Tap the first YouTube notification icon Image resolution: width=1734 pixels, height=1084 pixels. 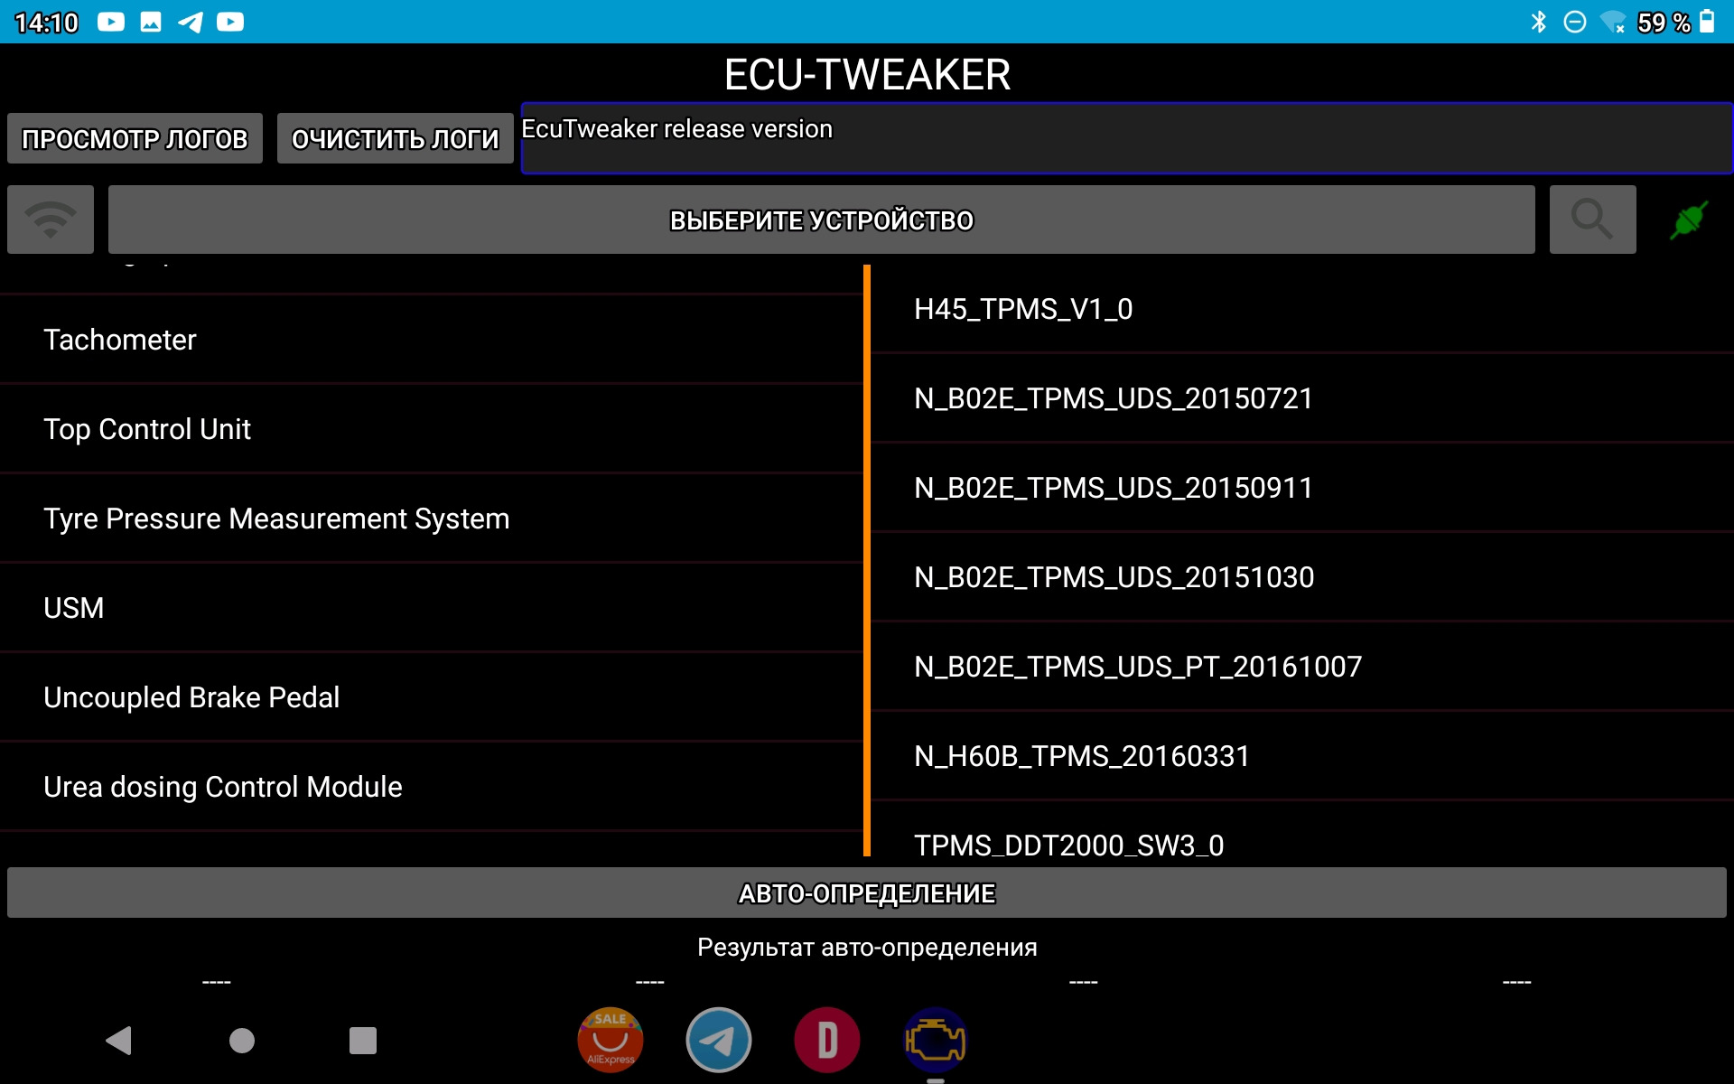111,22
